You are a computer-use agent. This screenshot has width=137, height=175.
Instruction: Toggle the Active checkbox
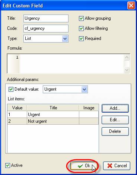point(7,166)
